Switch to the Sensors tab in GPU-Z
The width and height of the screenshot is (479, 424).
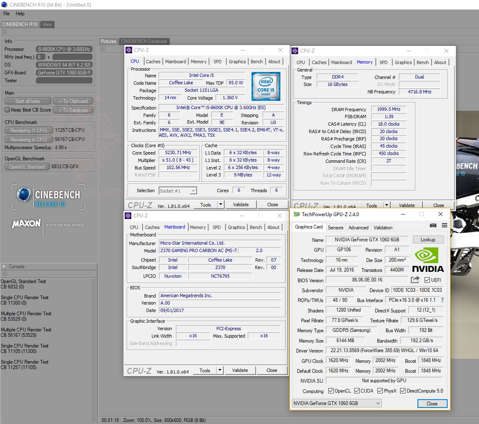tap(335, 227)
